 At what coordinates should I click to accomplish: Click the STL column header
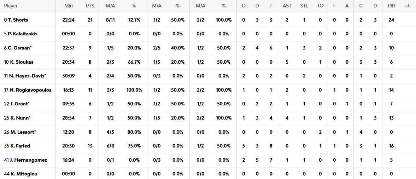coord(304,6)
